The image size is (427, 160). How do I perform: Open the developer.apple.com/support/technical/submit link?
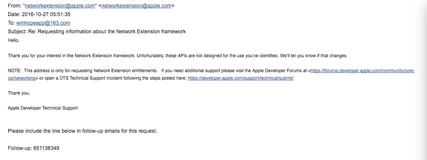(x=241, y=78)
